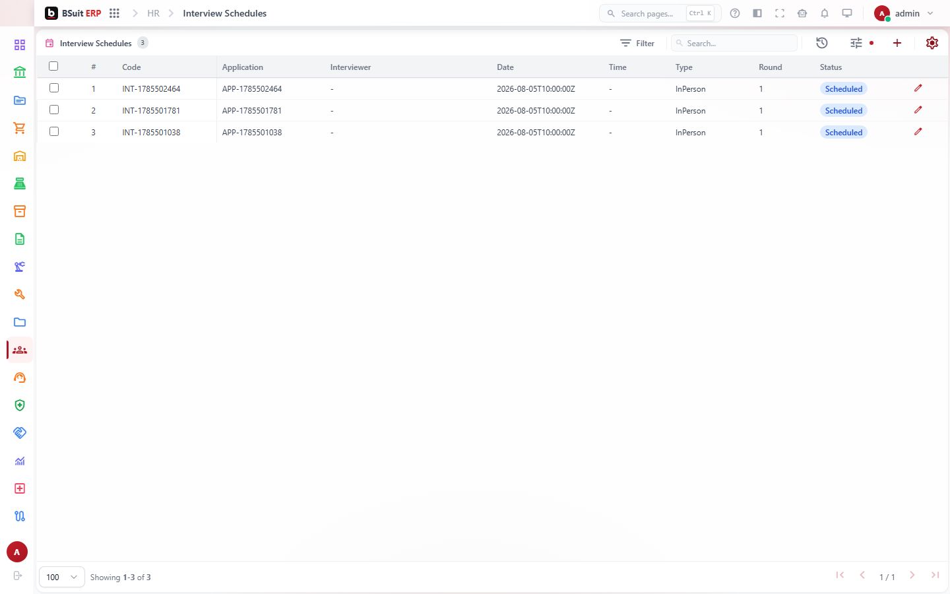This screenshot has width=950, height=594.
Task: Focus the Search pages field
Action: (x=660, y=13)
